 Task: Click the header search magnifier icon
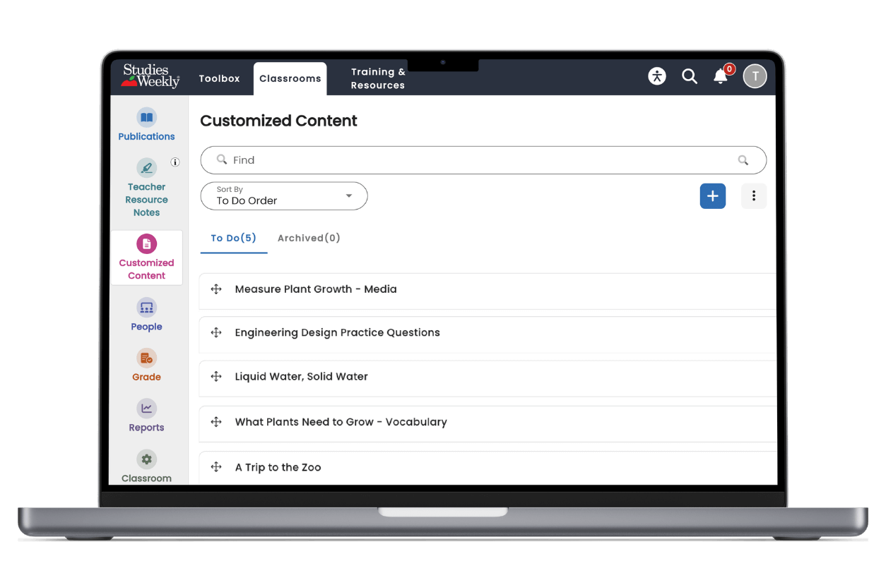(x=690, y=76)
